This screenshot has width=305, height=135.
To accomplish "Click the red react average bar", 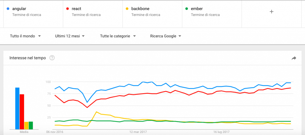I will click(22, 112).
